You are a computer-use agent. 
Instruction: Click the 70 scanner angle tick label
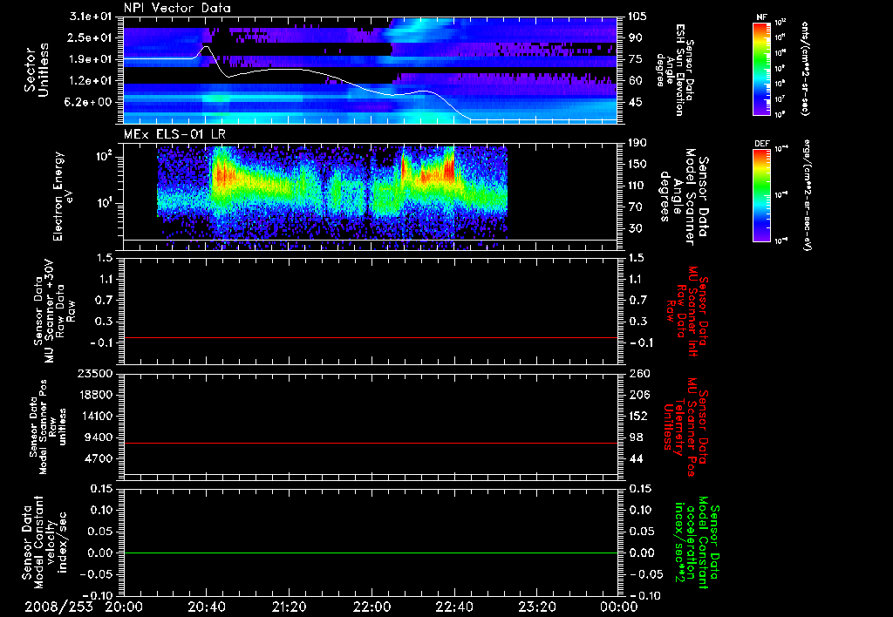point(635,207)
